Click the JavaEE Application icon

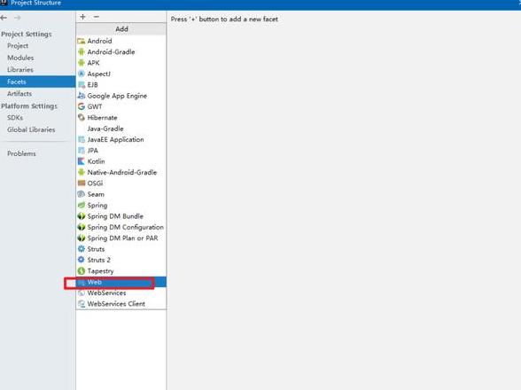(82, 139)
